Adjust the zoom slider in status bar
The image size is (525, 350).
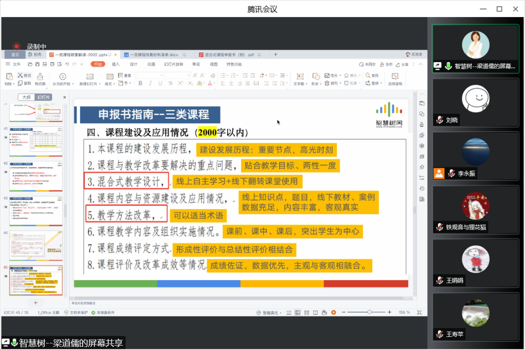370,313
